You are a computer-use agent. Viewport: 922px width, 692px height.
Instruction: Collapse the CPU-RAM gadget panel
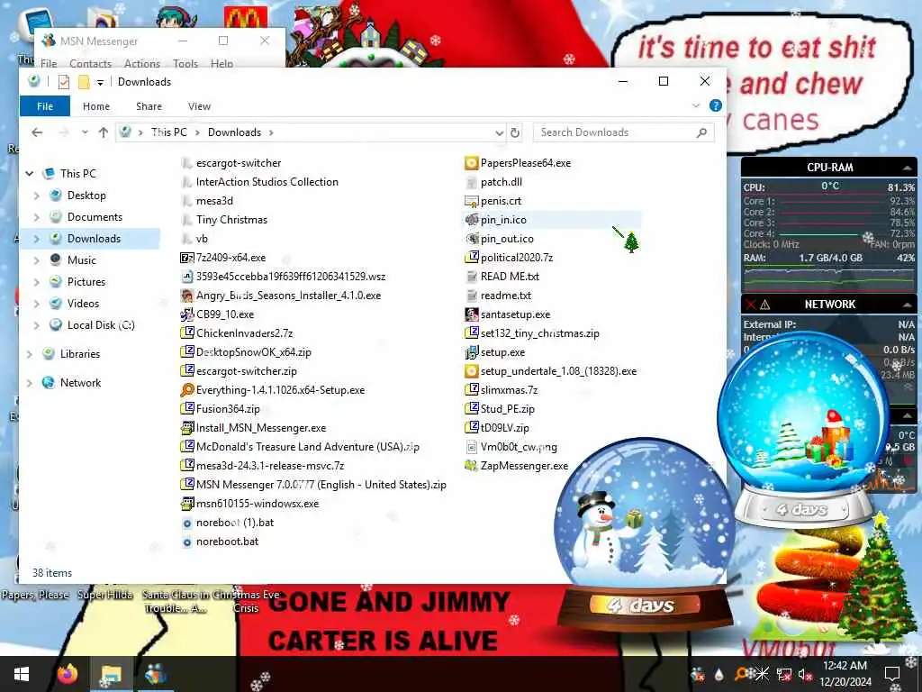click(908, 168)
